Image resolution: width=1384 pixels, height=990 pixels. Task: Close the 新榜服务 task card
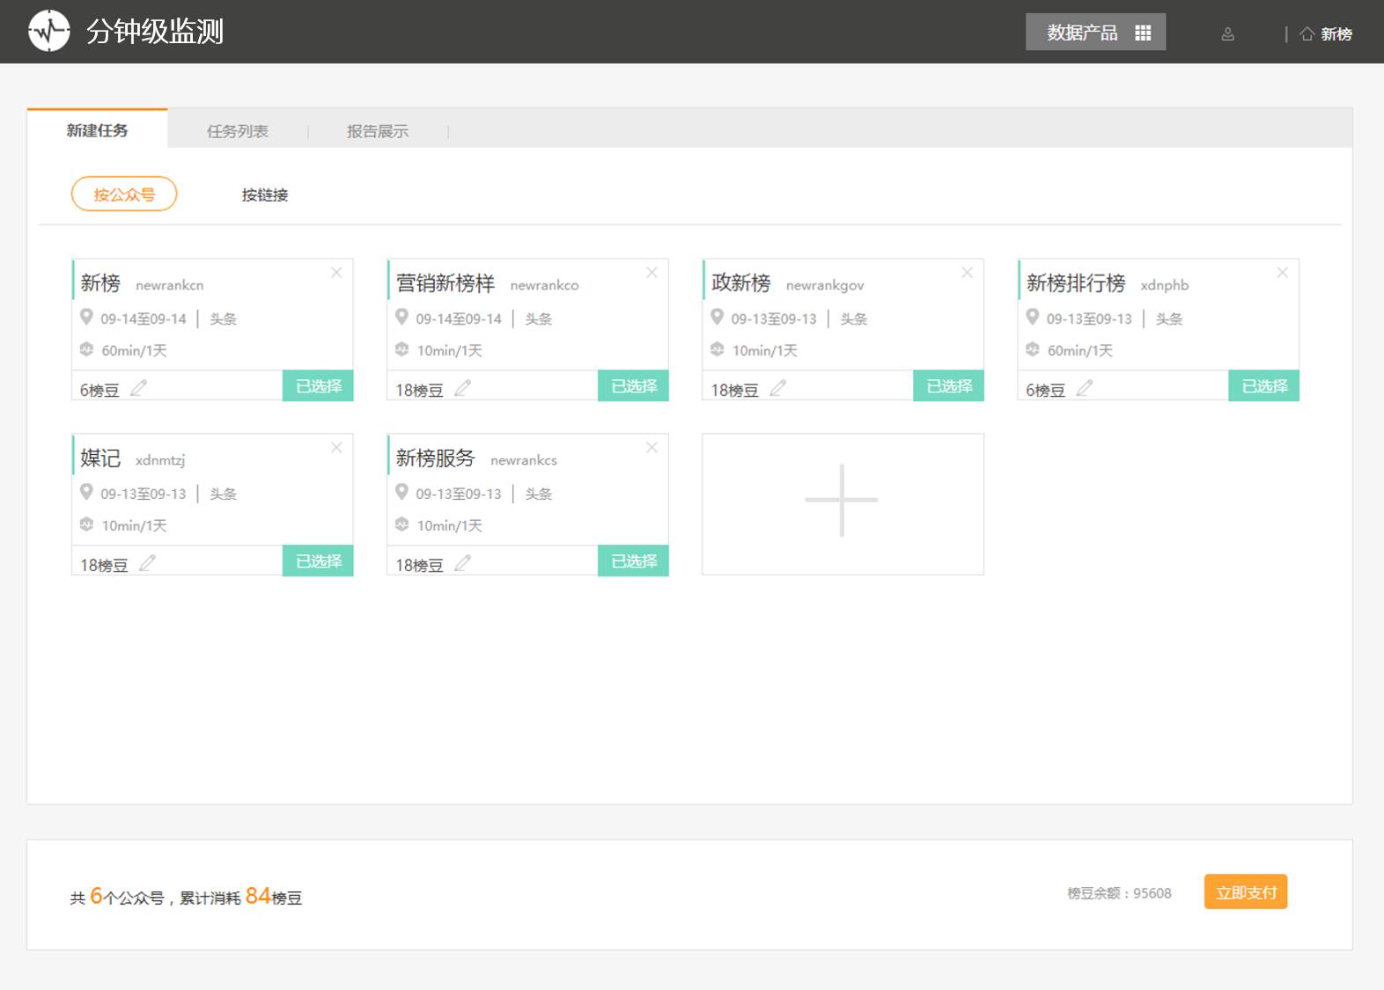click(x=652, y=448)
